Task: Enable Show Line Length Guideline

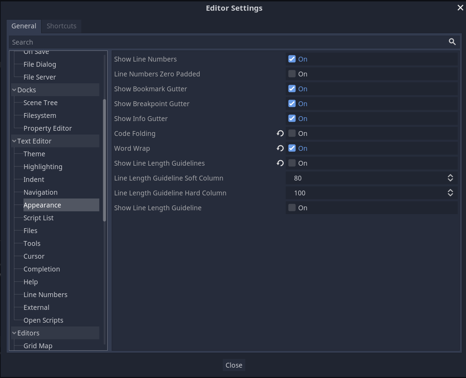Action: [x=292, y=208]
